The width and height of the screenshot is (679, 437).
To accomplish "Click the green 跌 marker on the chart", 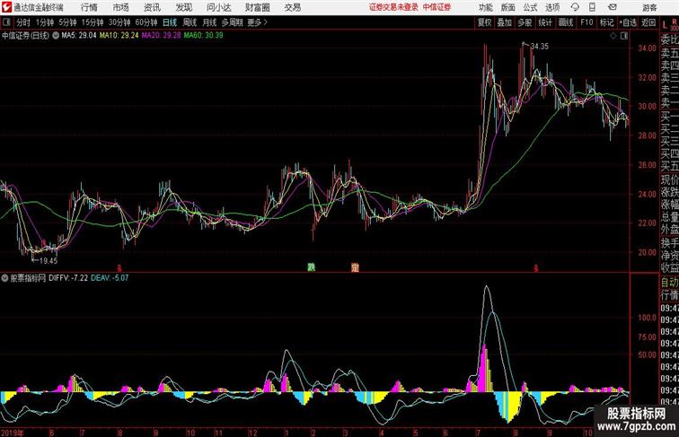I will [312, 267].
